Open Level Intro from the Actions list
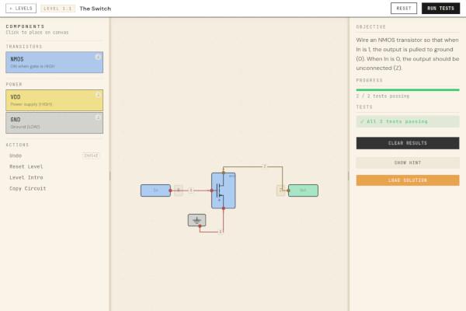Viewport: 466px width, 311px height. 26,177
